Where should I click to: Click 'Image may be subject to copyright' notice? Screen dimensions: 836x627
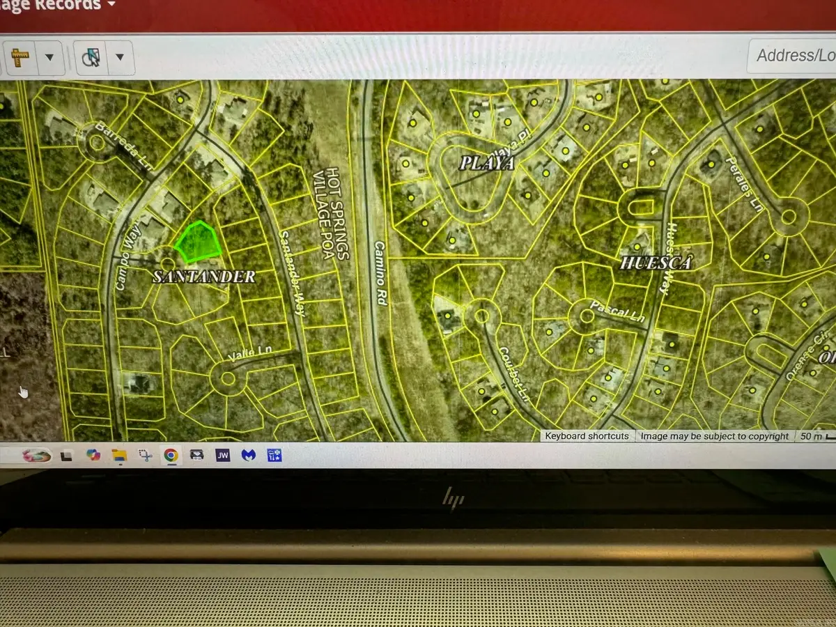(x=715, y=436)
